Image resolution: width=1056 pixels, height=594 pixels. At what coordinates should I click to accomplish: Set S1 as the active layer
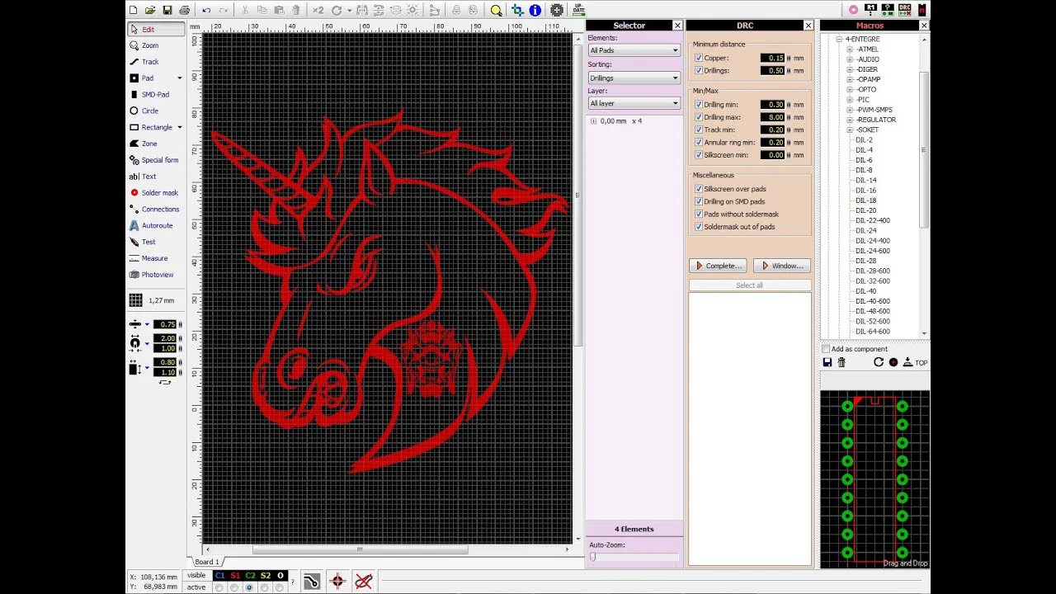[x=233, y=587]
